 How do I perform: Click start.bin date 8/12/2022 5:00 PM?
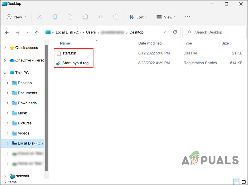click(x=154, y=54)
